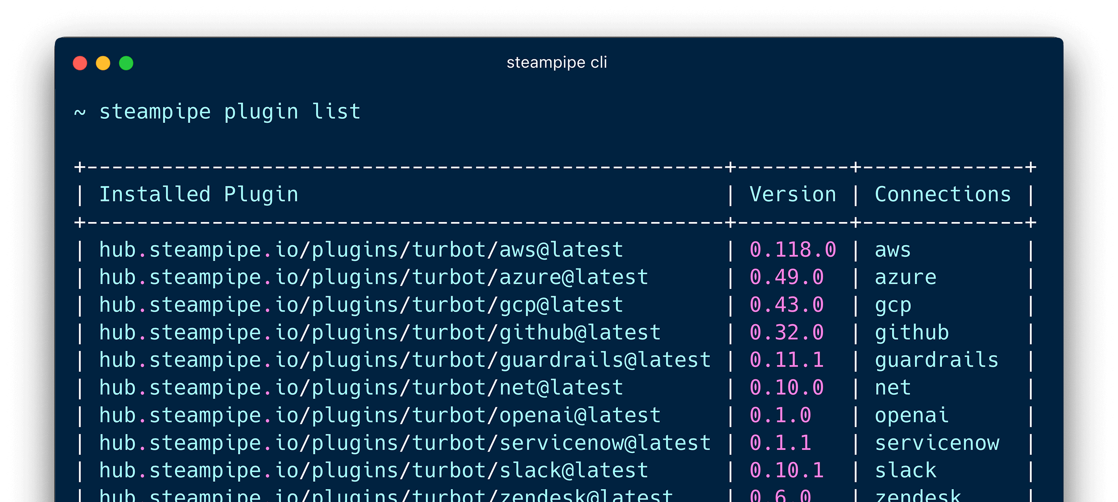Click the 'steampipe cli' window title
1118x502 pixels.
click(x=557, y=63)
